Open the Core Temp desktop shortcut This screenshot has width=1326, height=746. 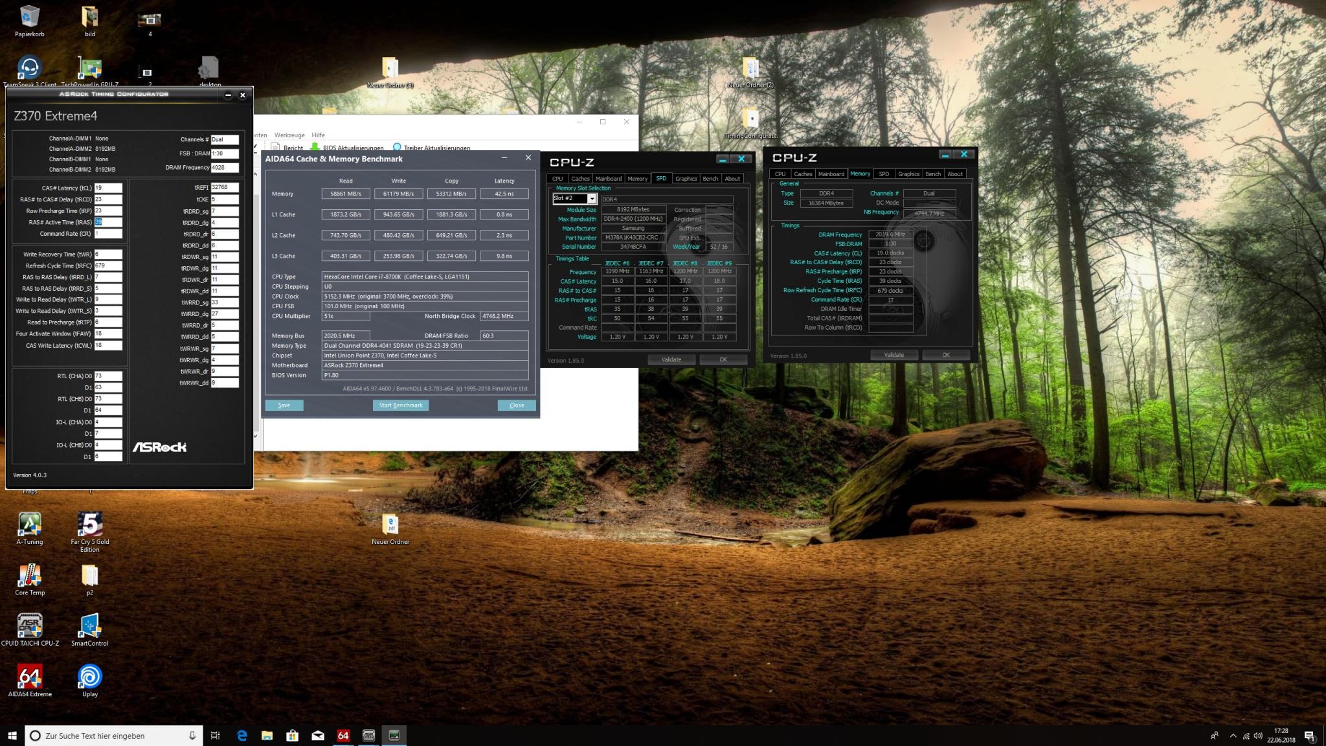click(x=30, y=578)
